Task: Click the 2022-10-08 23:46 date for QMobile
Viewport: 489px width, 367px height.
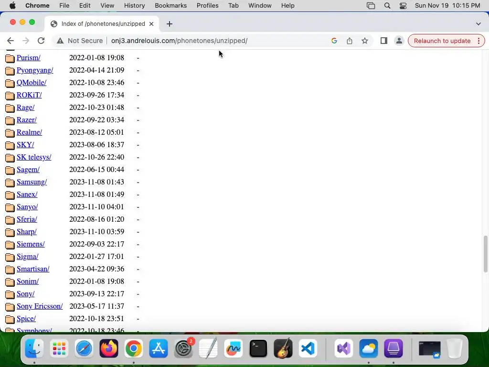Action: pos(96,83)
